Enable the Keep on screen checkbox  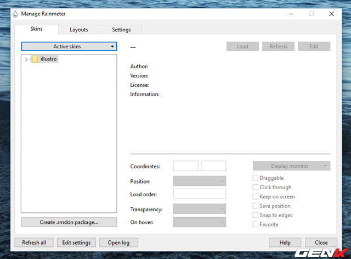click(256, 197)
